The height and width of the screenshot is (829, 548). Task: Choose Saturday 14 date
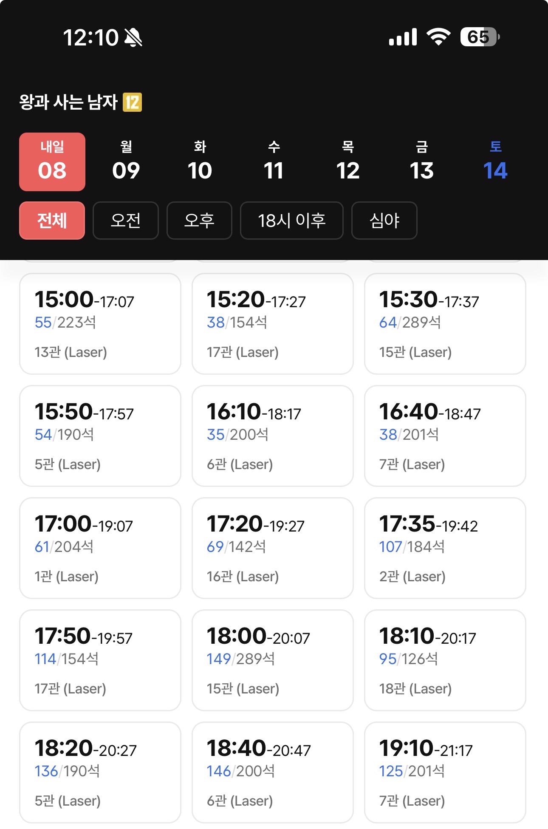point(495,162)
